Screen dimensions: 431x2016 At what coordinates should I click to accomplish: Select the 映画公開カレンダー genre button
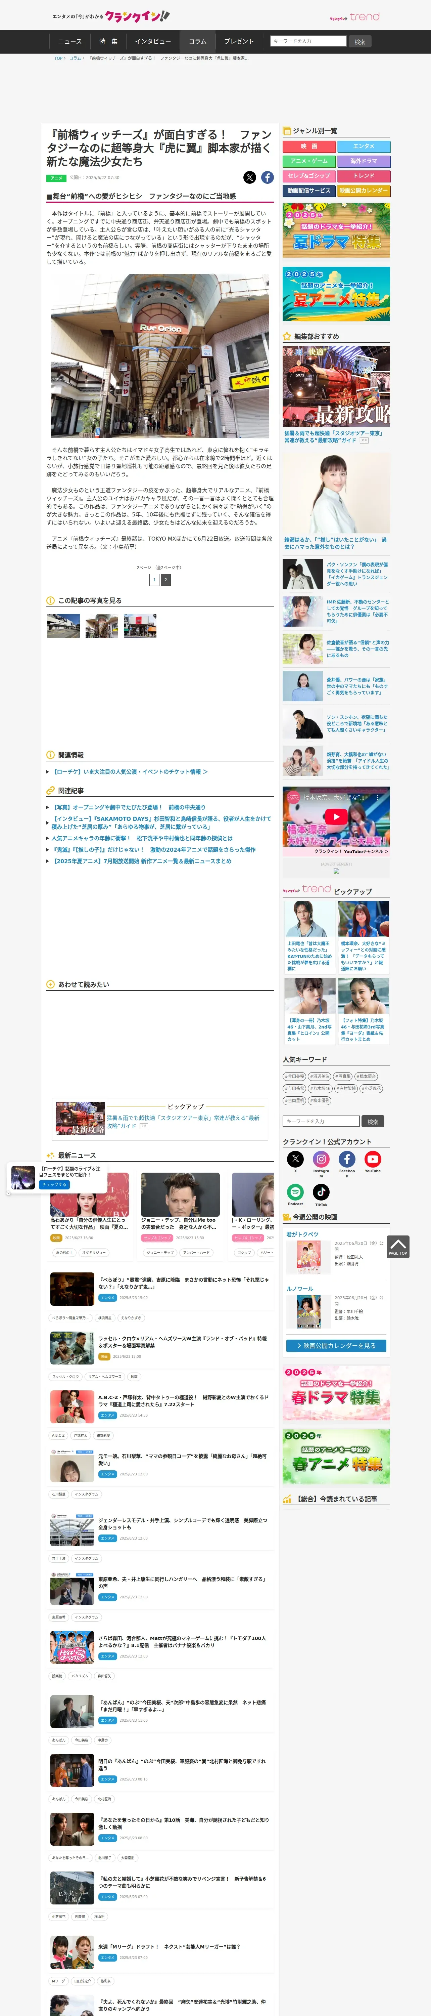pos(364,191)
